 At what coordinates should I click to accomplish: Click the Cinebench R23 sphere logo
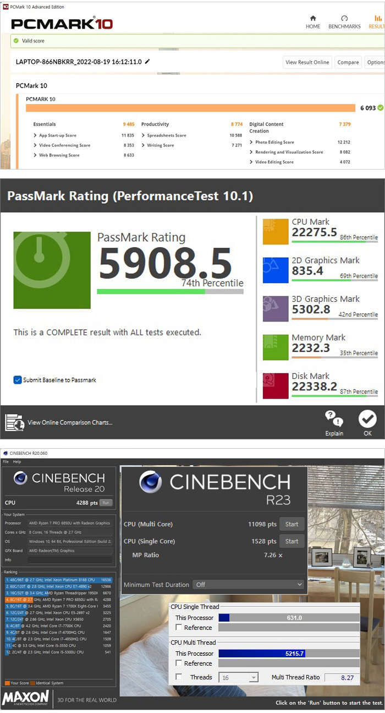(151, 482)
